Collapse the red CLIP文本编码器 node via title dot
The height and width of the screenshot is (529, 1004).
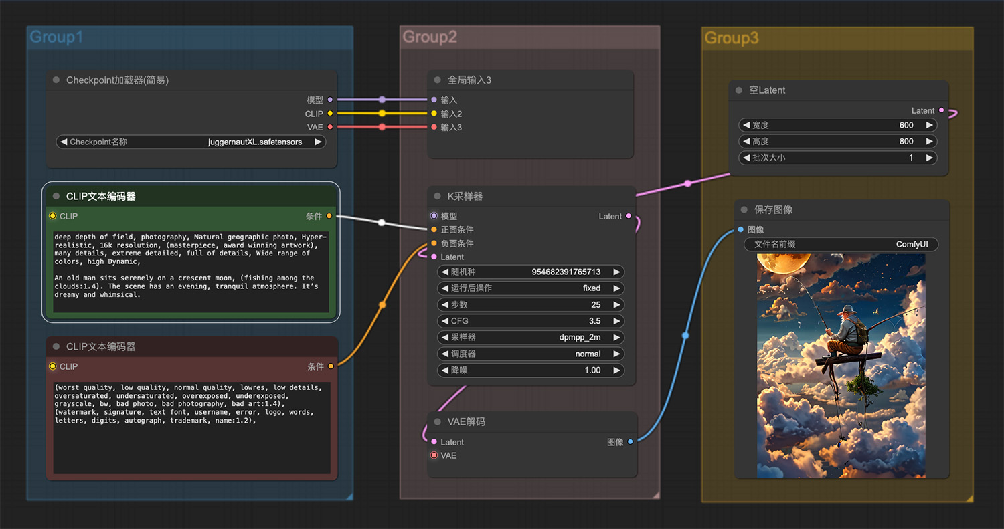(x=56, y=347)
